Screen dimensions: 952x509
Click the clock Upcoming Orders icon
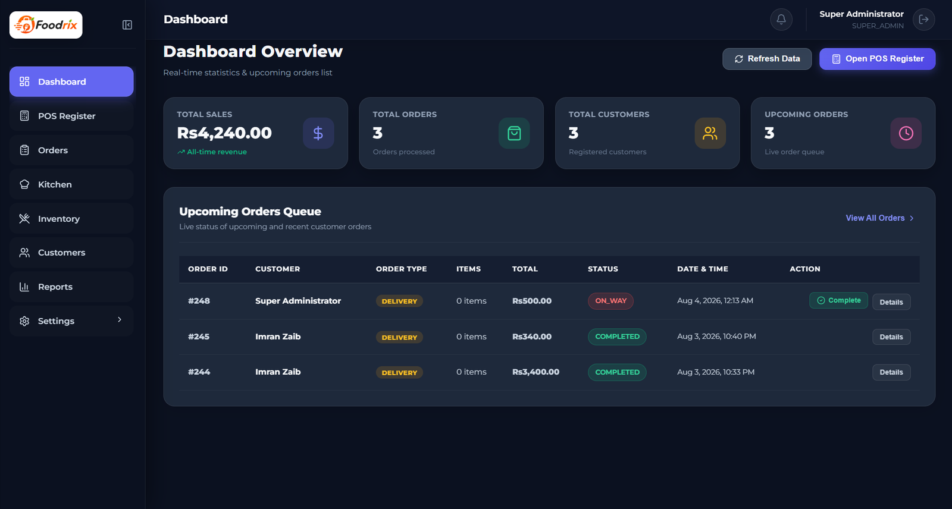[x=906, y=133]
